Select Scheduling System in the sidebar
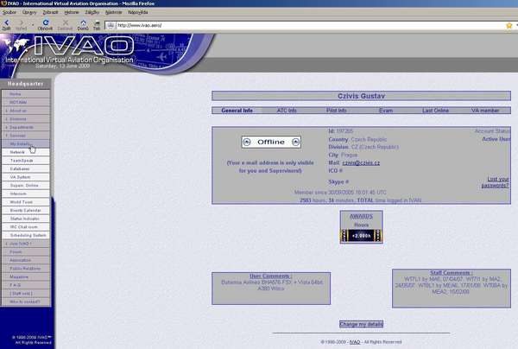Viewport: 518px width, 349px height. 26,235
